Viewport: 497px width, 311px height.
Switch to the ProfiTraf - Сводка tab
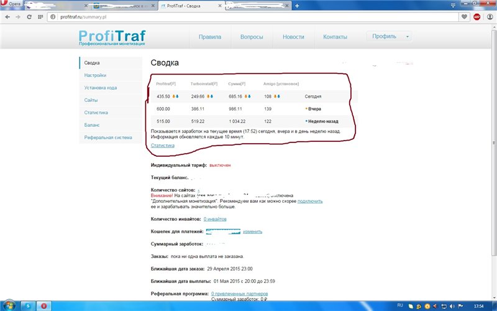click(x=191, y=6)
